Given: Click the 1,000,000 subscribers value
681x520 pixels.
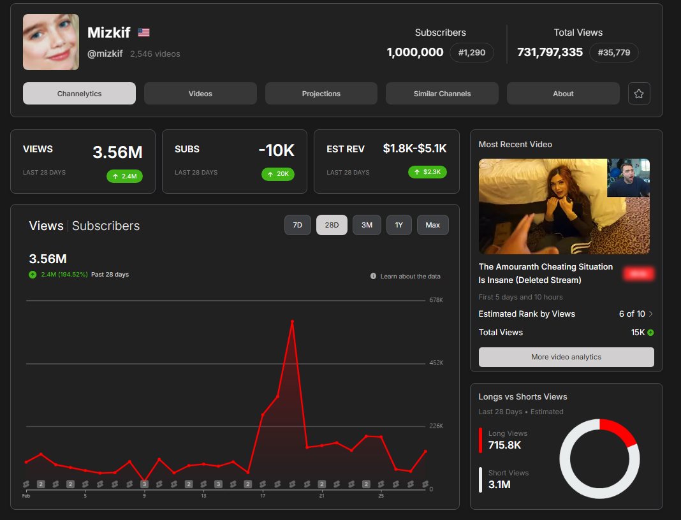Looking at the screenshot, I should pos(414,52).
